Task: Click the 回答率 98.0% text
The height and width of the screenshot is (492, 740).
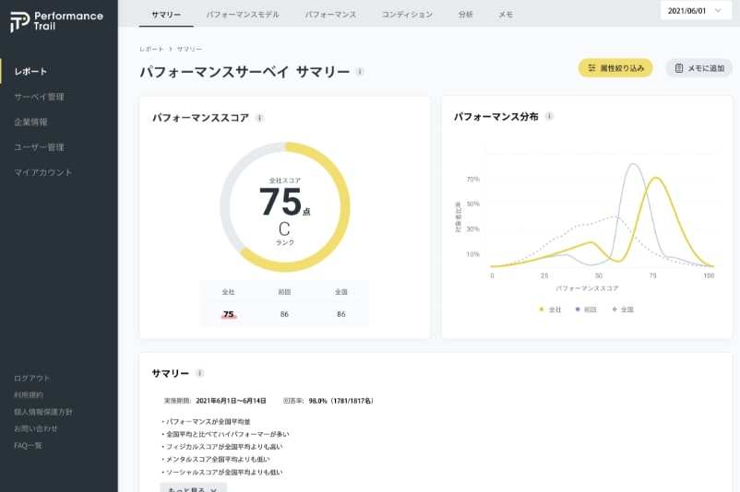Action: pos(328,401)
